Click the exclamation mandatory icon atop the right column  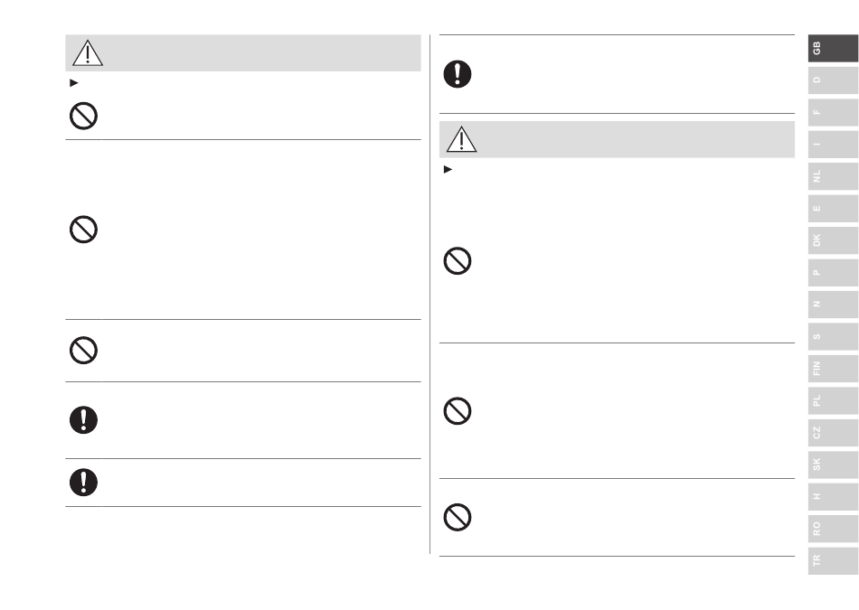pyautogui.click(x=458, y=74)
